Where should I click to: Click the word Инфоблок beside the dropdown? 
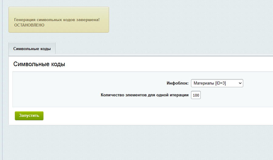click(177, 83)
